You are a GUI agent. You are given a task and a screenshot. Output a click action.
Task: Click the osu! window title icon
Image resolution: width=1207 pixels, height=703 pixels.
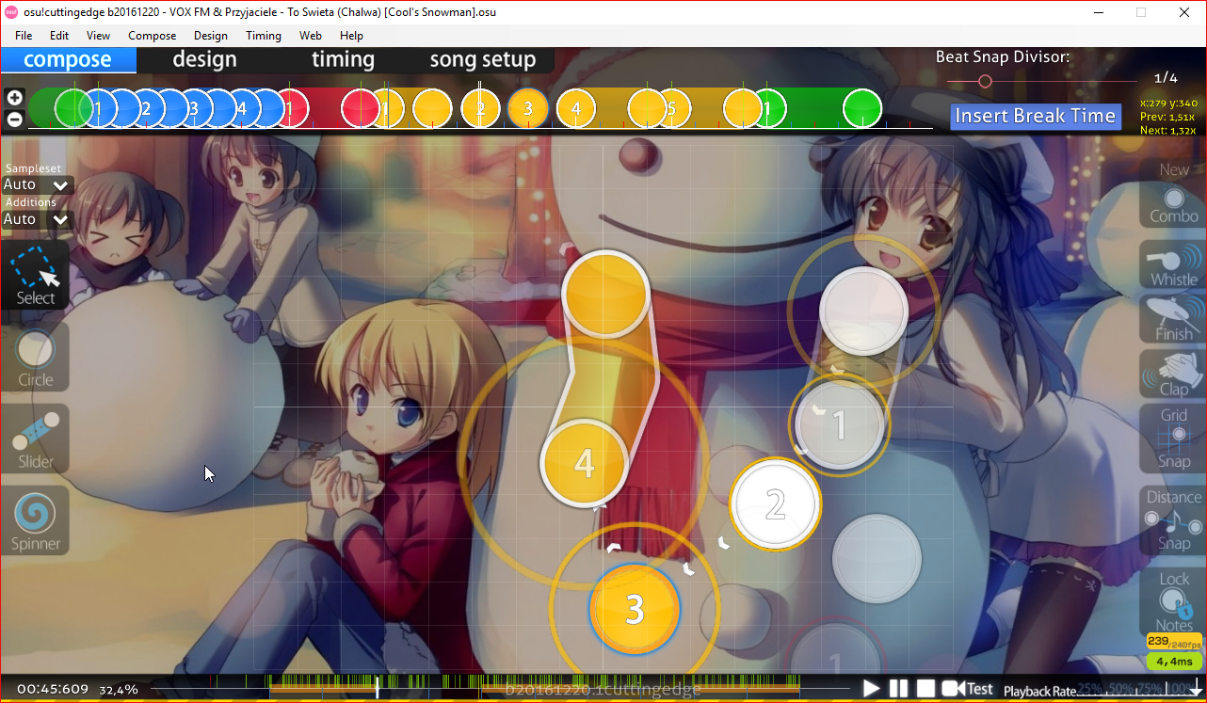point(10,11)
